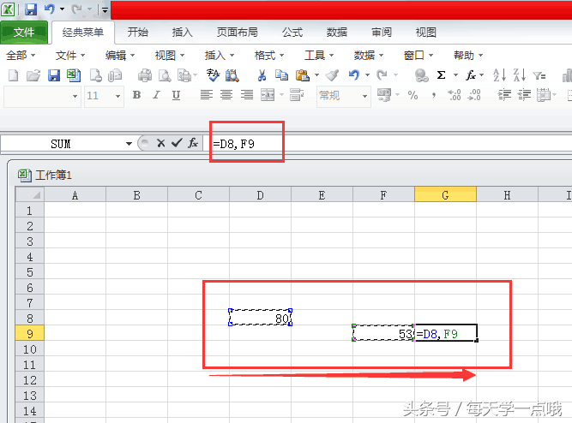The width and height of the screenshot is (572, 423).
Task: Toggle Merge and Center
Action: click(x=268, y=95)
